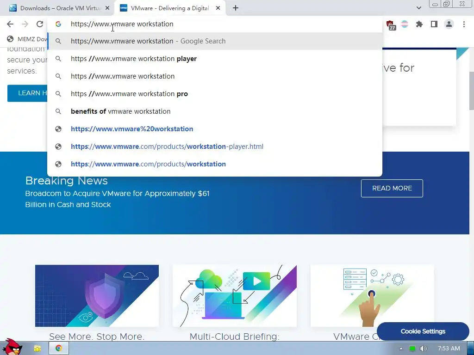Open the Multi-Cloud Briefing thumbnail

point(235,295)
